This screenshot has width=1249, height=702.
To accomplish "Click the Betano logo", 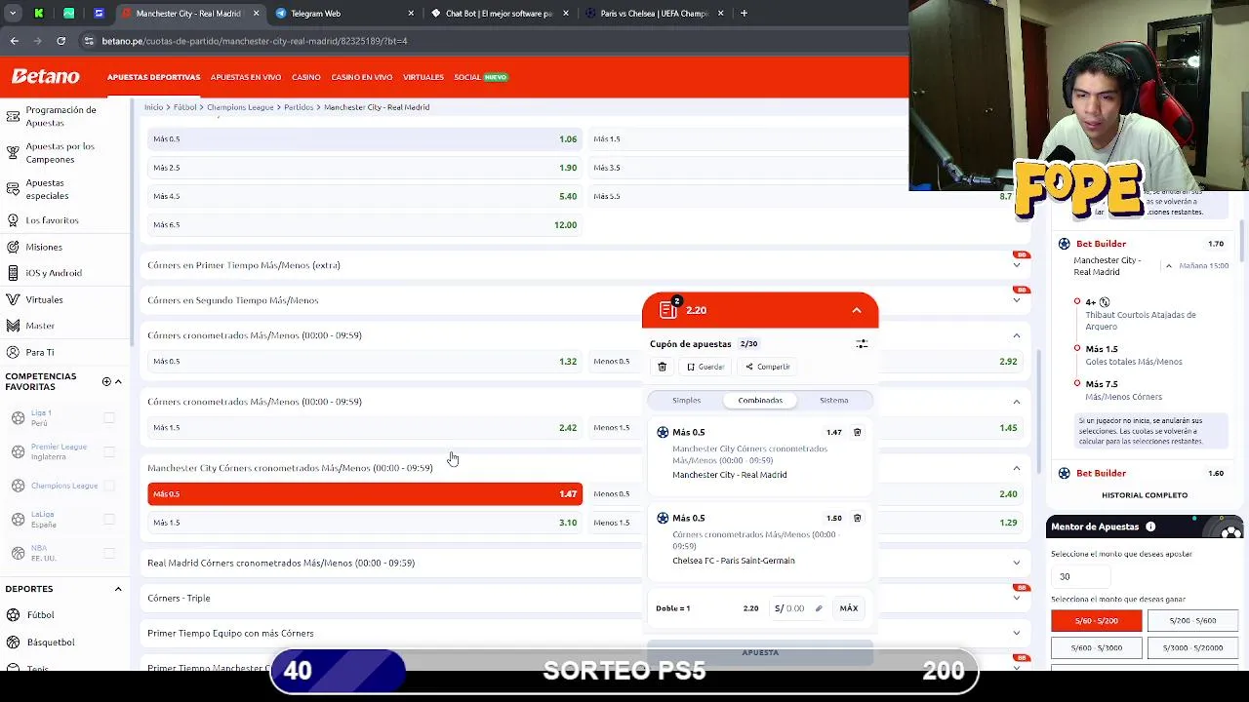I will [45, 76].
